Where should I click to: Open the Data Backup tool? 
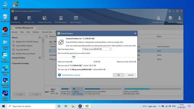(x=15, y=19)
